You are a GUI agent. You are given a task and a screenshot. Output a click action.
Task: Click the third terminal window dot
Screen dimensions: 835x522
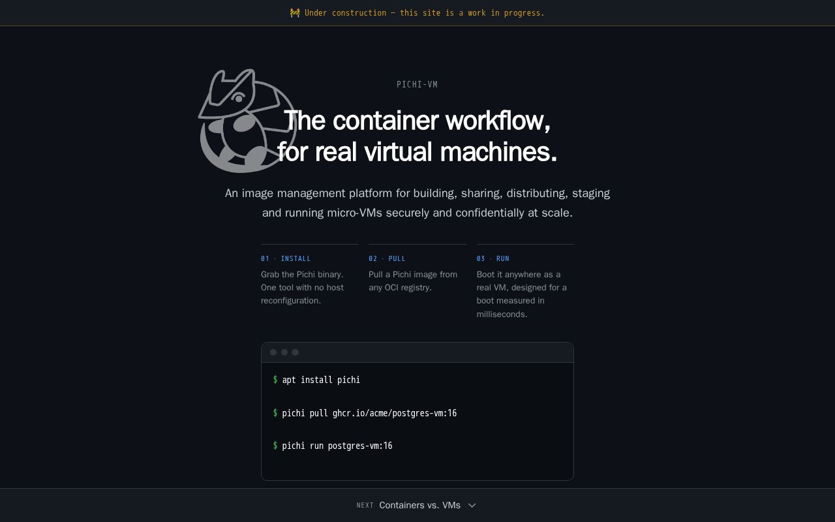point(295,352)
